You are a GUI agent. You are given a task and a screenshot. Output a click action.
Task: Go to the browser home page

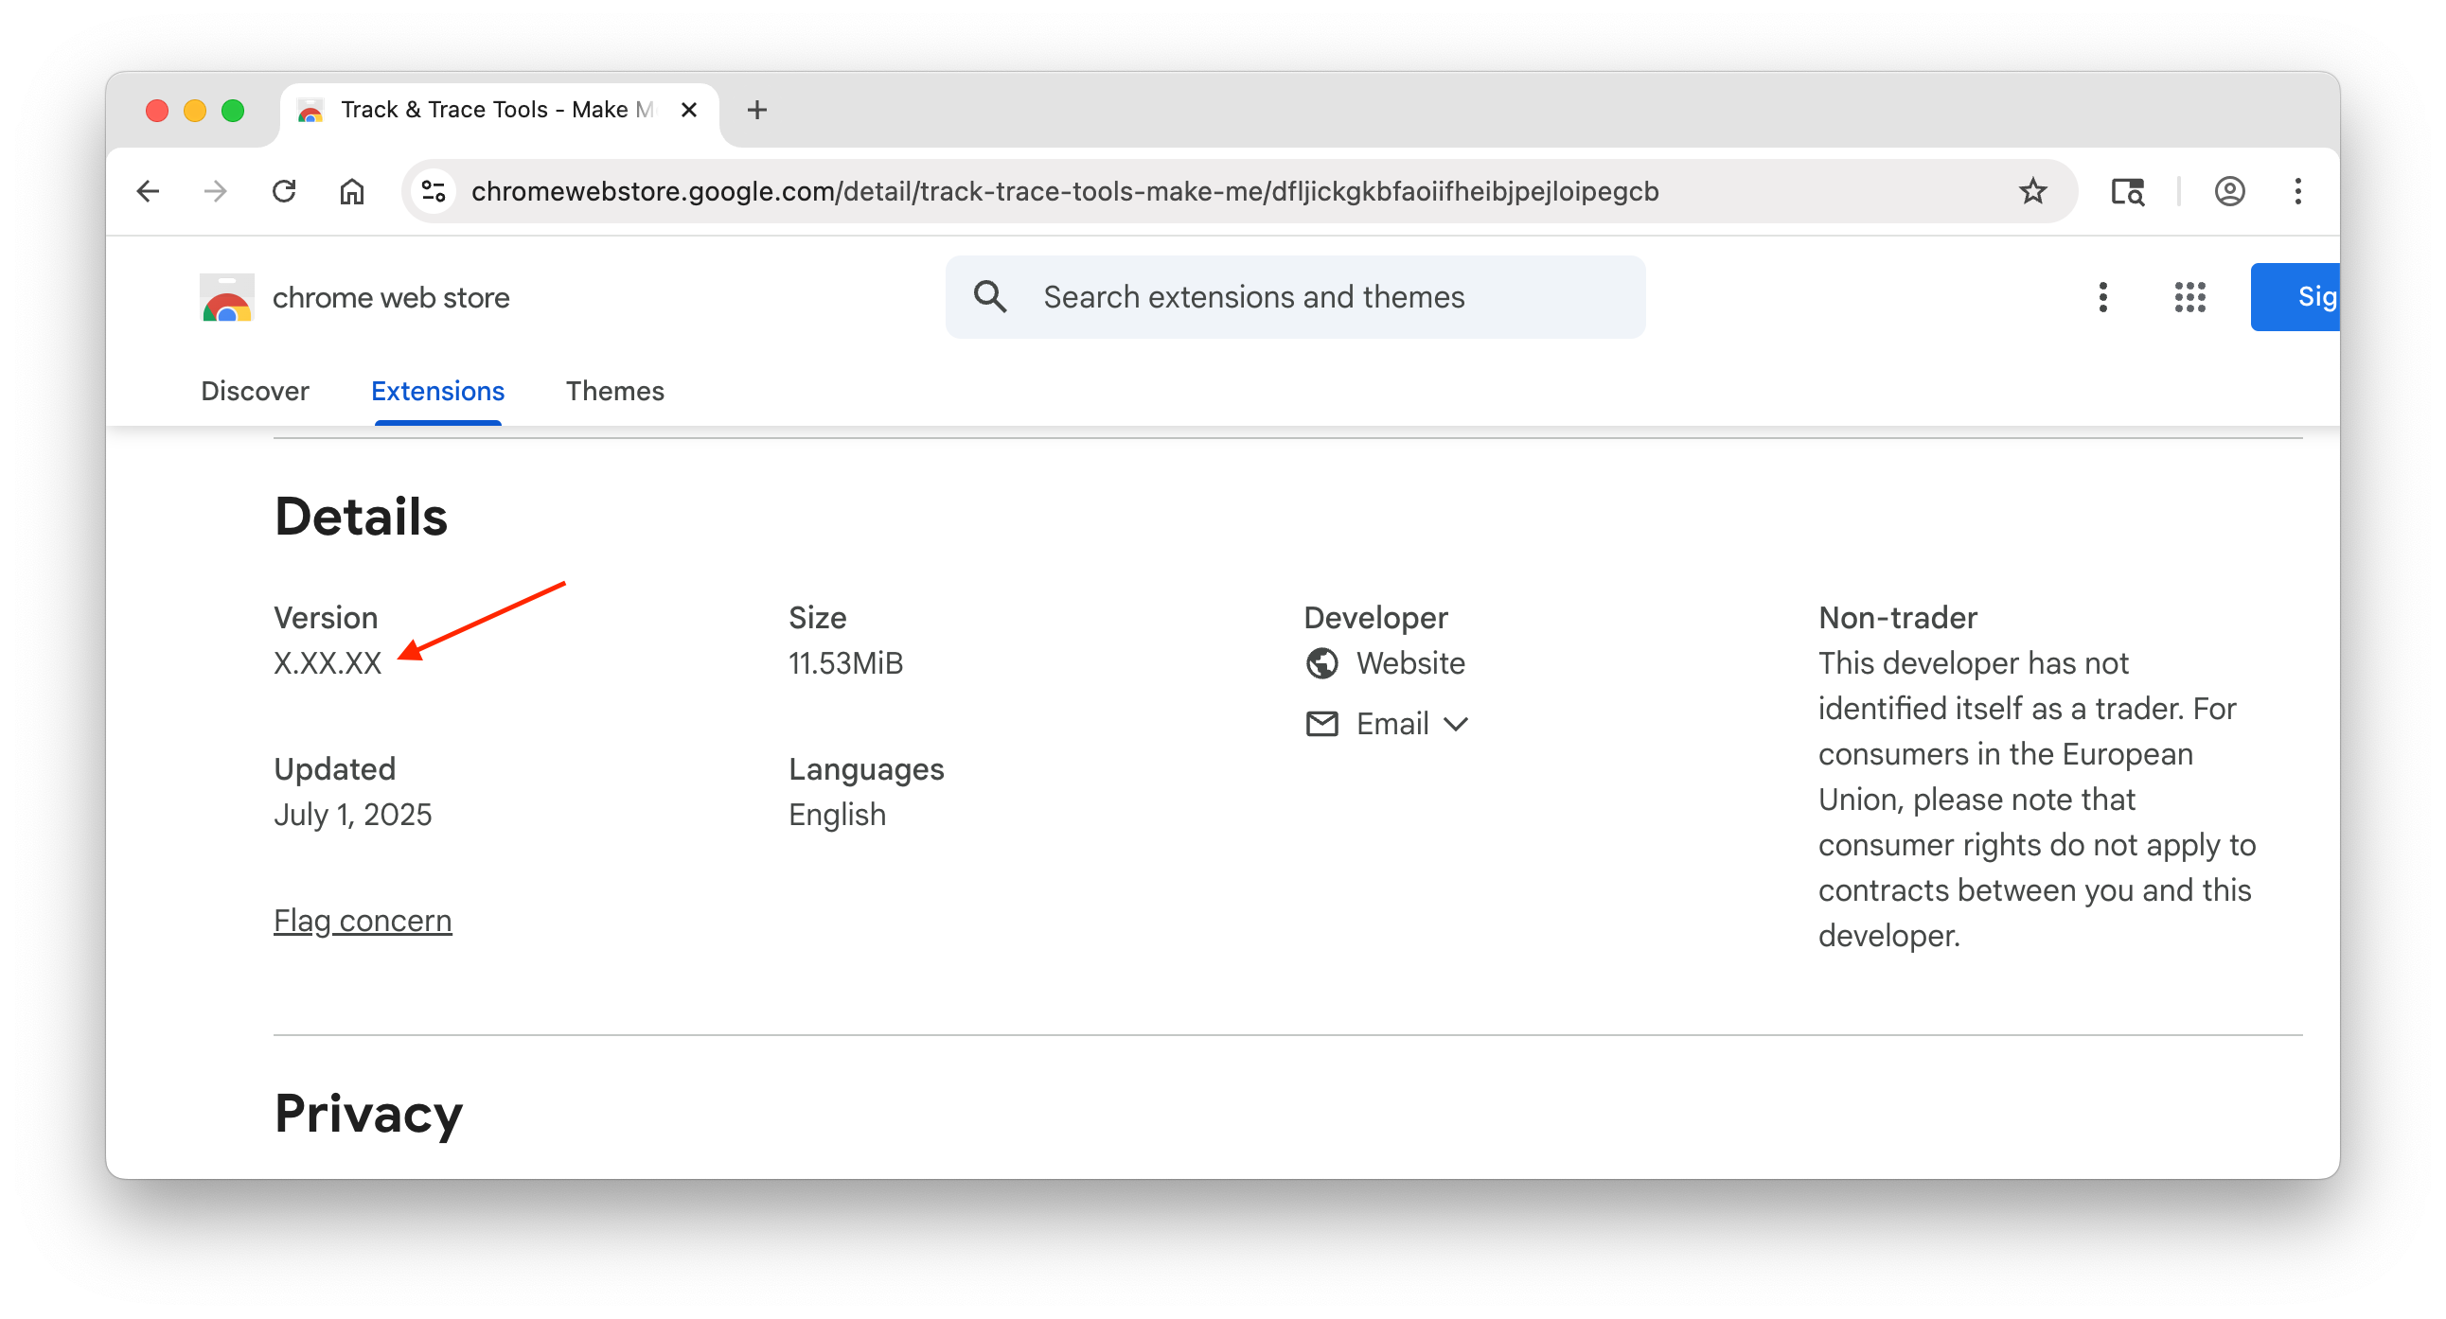[352, 192]
